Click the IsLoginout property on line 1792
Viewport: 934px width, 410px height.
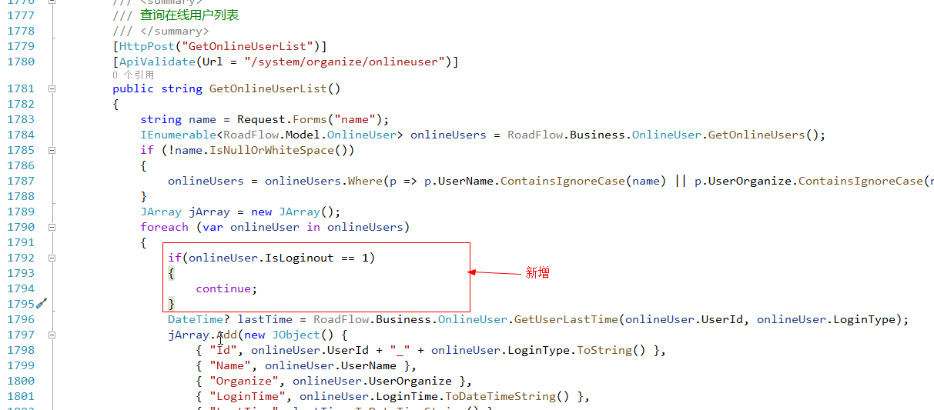(300, 258)
